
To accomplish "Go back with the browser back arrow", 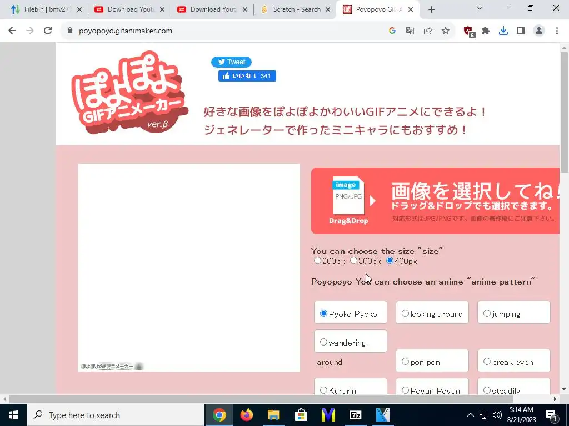I will [x=12, y=31].
